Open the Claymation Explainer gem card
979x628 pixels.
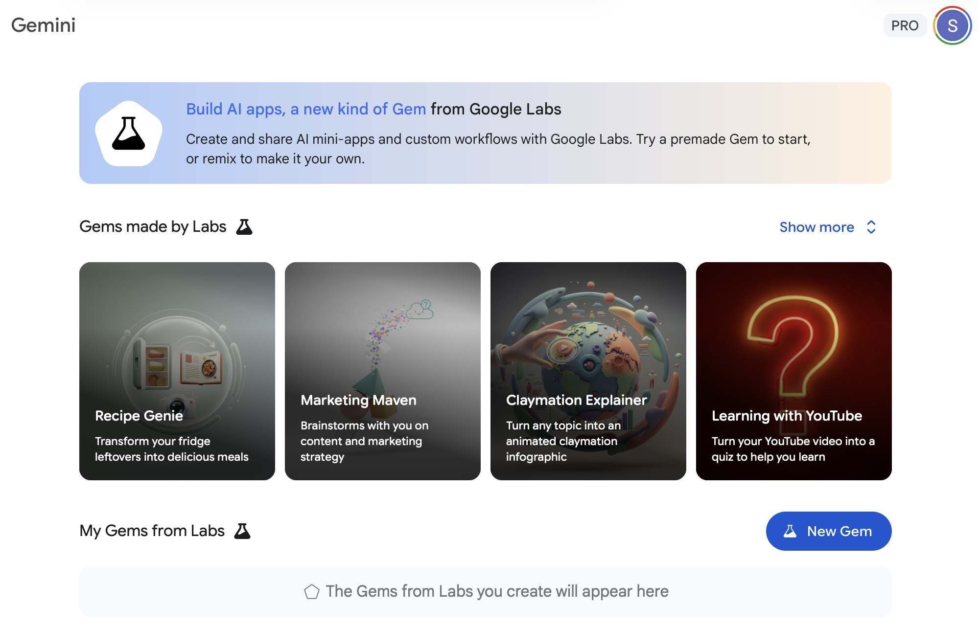tap(588, 371)
